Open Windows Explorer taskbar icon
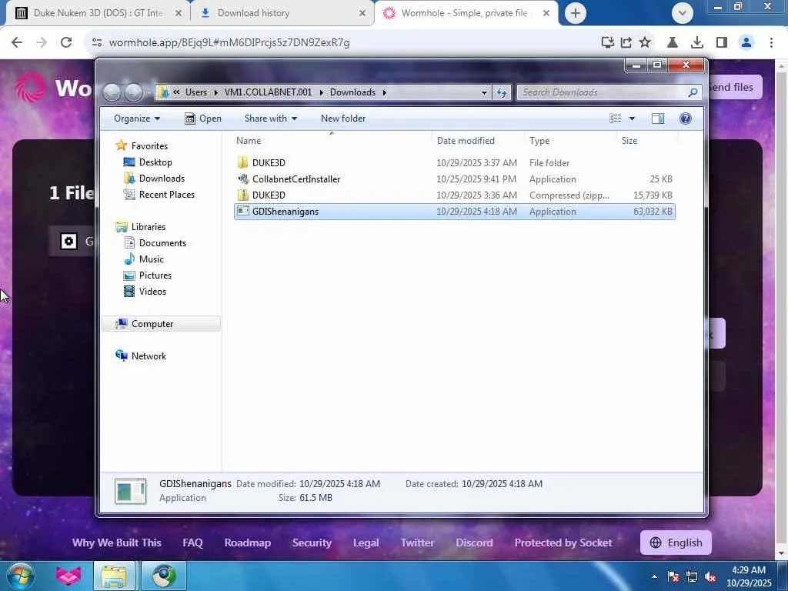The image size is (788, 591). pos(114,576)
